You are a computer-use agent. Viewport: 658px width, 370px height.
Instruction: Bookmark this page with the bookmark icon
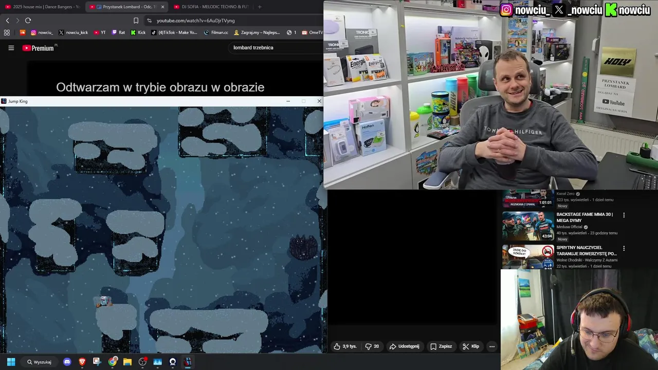tap(136, 21)
